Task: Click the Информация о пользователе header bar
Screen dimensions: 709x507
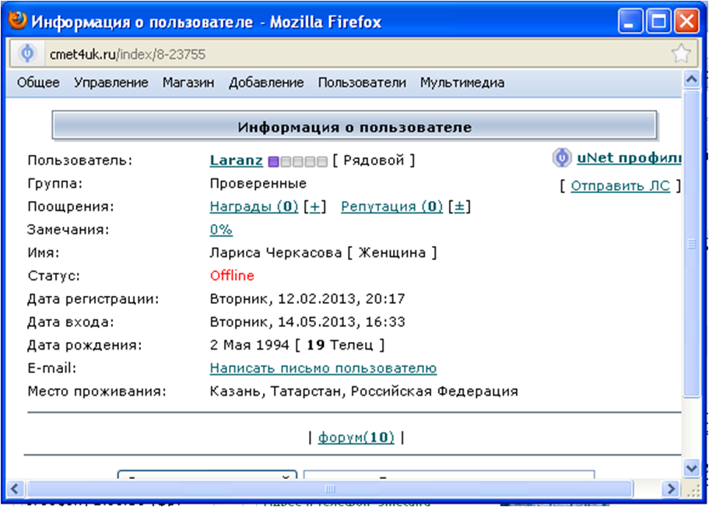Action: tap(355, 126)
